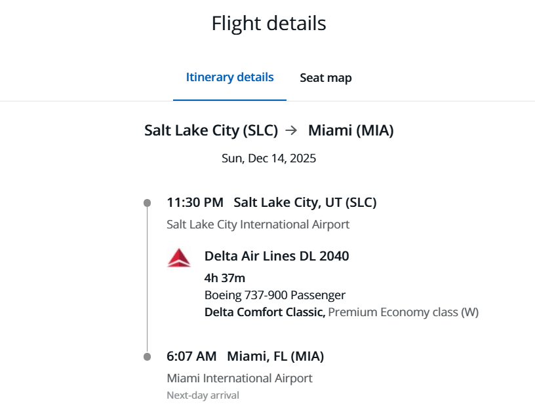Click the route arrow between SLC and Miami

pyautogui.click(x=291, y=130)
